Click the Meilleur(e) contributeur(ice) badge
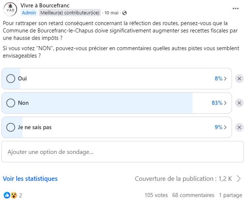The image size is (246, 200). point(70,13)
